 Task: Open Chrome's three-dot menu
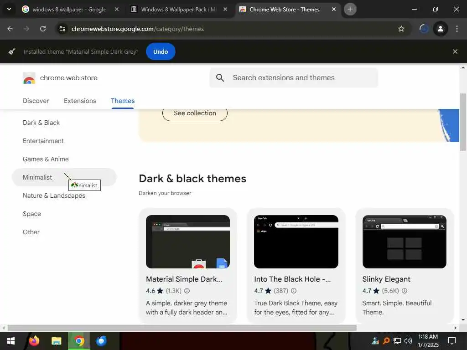point(457,29)
